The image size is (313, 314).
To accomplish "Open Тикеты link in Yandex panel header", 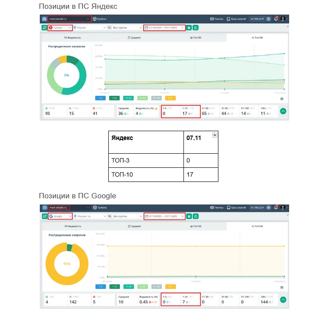I will click(x=216, y=19).
